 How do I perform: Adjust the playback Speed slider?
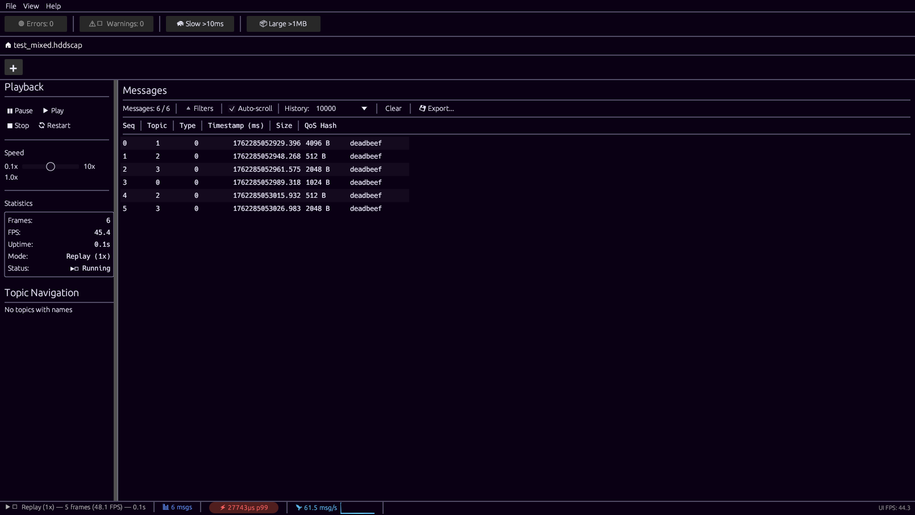[51, 167]
